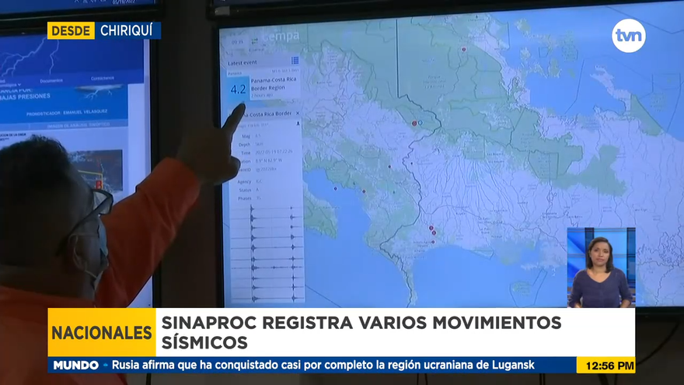
Task: Click the red earthquake marker on the Panama-Costa Rica border
Action: coord(414,124)
